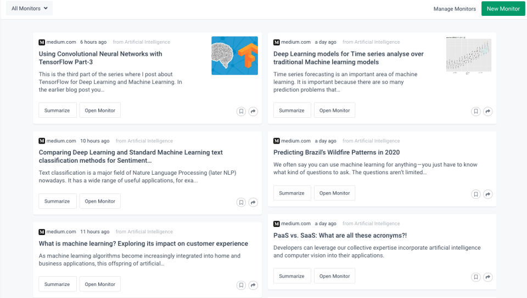Screen dimensions: 527x298
Task: Share the Brazil's Wildfire Patterns article
Action: pyautogui.click(x=488, y=194)
